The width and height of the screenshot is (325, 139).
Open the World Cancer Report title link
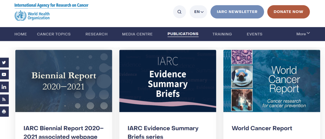pos(262,128)
